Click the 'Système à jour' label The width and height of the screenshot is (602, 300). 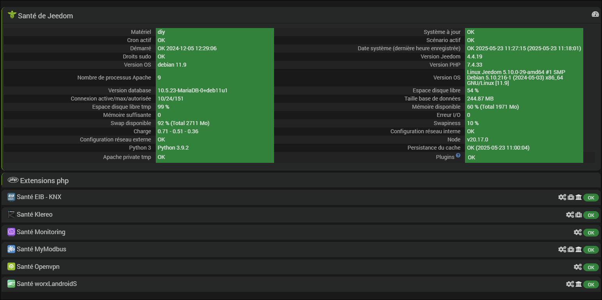tap(442, 32)
